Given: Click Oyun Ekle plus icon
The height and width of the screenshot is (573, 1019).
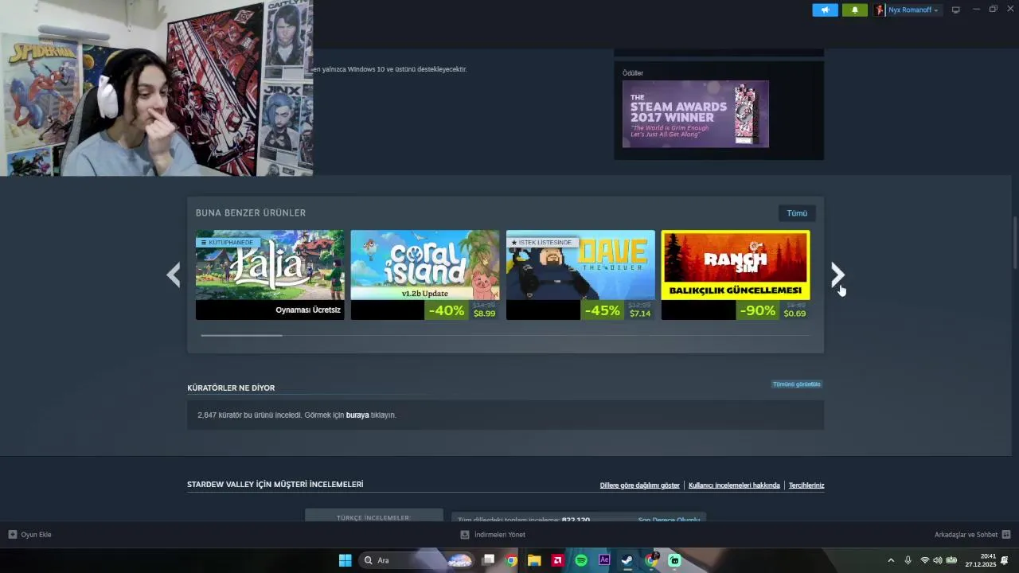Looking at the screenshot, I should (12, 535).
